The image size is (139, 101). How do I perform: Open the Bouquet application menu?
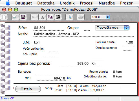click(x=24, y=3)
